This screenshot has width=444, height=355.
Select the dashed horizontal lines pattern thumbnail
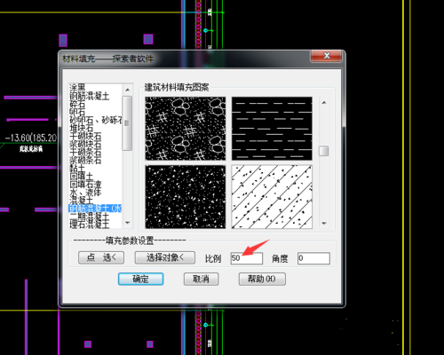[272, 129]
